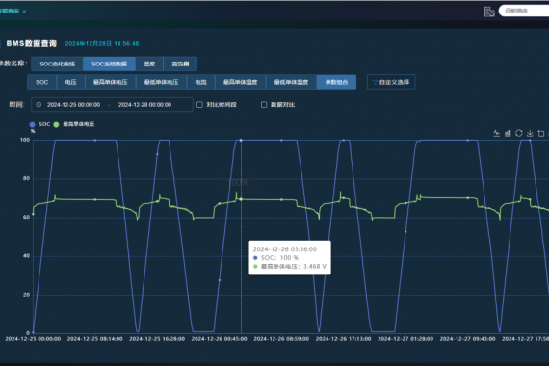Viewport: 549px width, 366px height.
Task: Focus the search box at top right
Action: (x=524, y=11)
